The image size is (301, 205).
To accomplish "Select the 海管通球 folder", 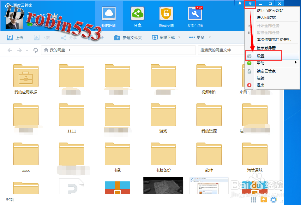I will (255, 157).
